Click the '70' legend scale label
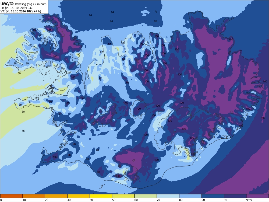This screenshot has height=202, width=269. coord(158,200)
